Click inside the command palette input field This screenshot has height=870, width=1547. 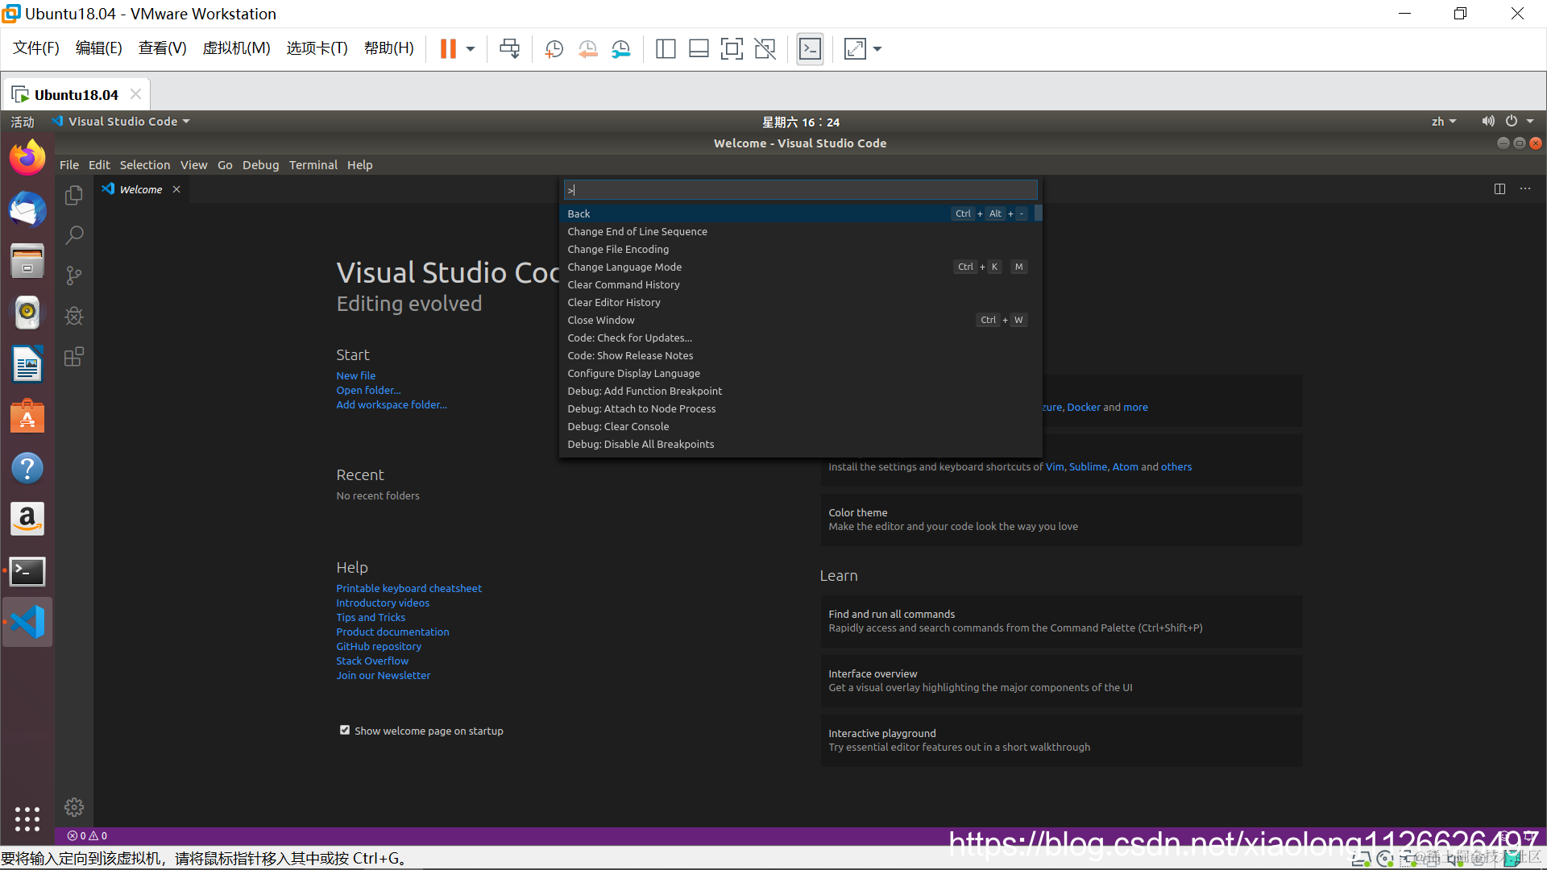tap(799, 190)
